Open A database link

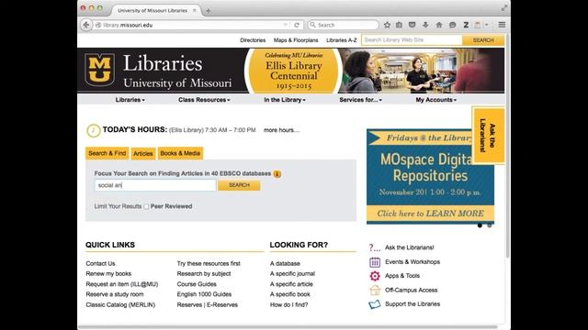pos(285,263)
